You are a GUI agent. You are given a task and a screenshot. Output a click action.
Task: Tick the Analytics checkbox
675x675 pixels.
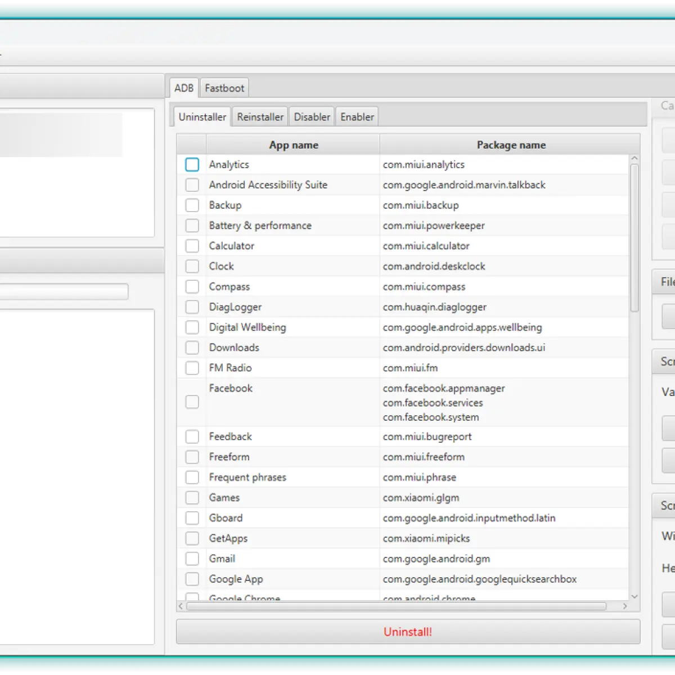[x=192, y=165]
